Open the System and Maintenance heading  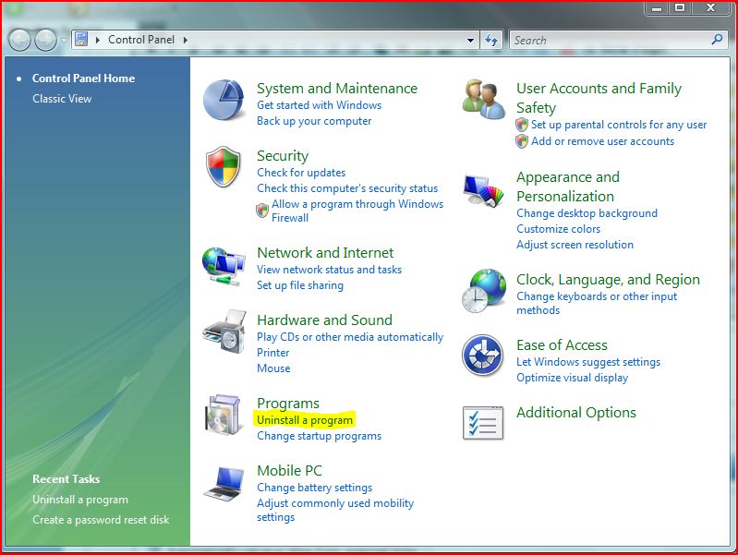pyautogui.click(x=337, y=88)
